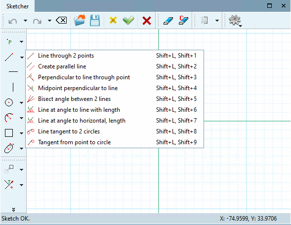Open the Redo history dropdown arrow
The height and width of the screenshot is (225, 291).
coord(49,21)
